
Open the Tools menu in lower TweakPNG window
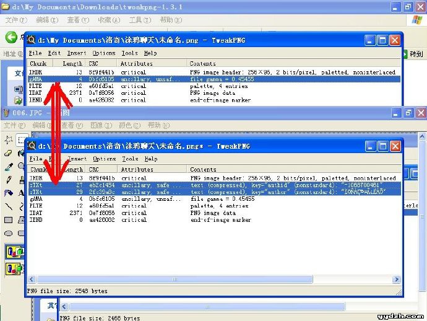130,159
